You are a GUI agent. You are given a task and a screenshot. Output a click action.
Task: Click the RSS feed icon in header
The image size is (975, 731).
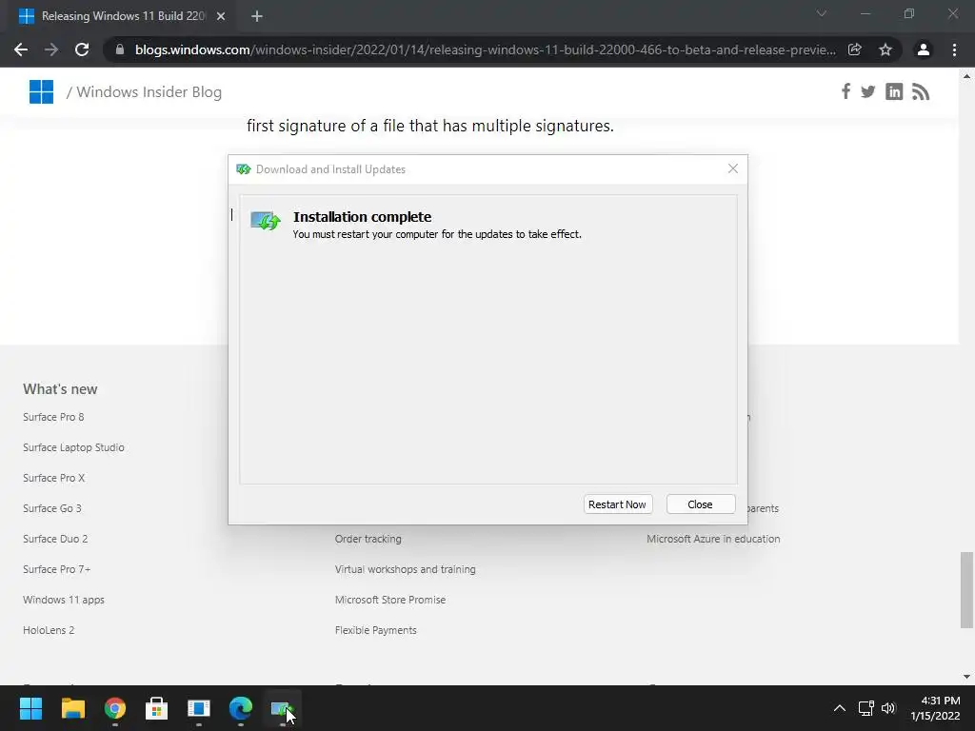coord(921,92)
